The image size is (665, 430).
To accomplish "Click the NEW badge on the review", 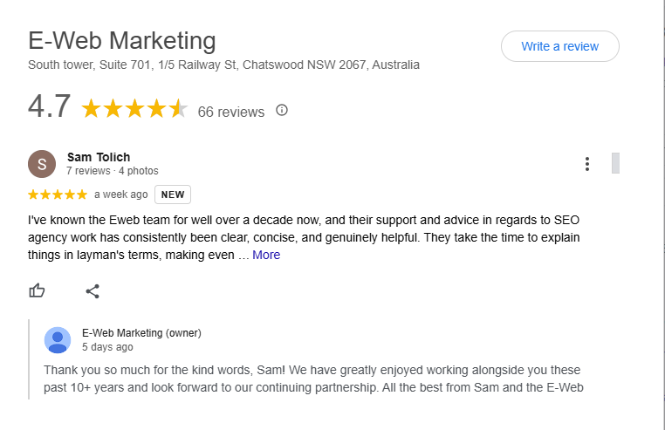I will [173, 195].
